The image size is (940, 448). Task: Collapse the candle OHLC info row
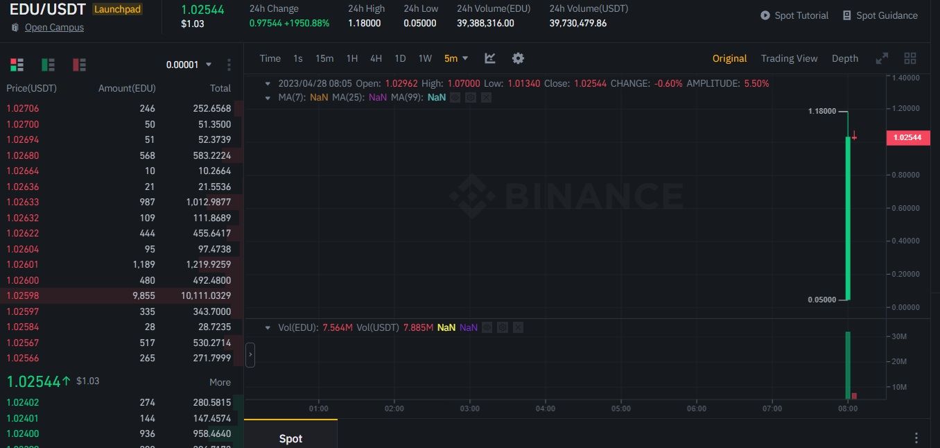(x=268, y=83)
